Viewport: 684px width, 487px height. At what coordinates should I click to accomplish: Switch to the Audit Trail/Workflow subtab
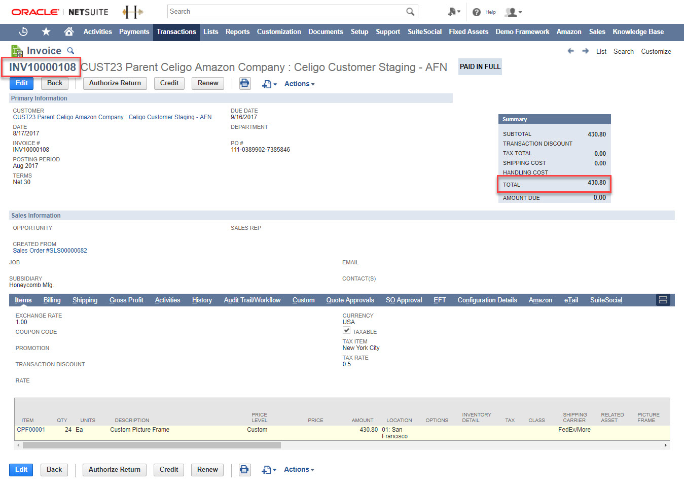tap(252, 300)
